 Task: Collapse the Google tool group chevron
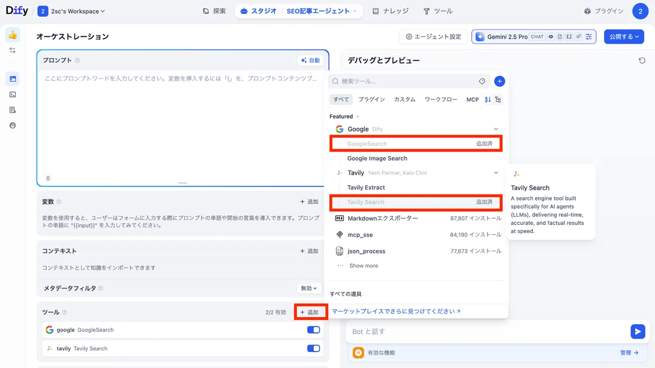[x=496, y=129]
